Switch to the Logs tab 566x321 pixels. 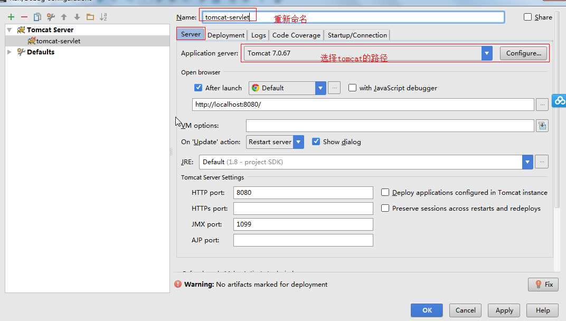(259, 35)
